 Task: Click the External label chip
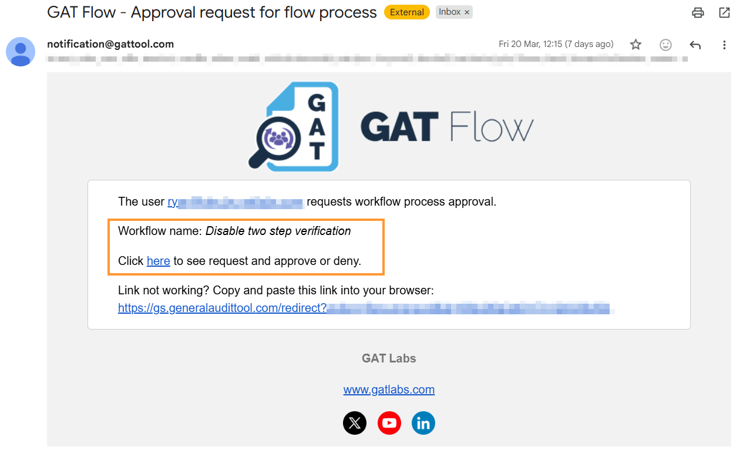coord(406,12)
